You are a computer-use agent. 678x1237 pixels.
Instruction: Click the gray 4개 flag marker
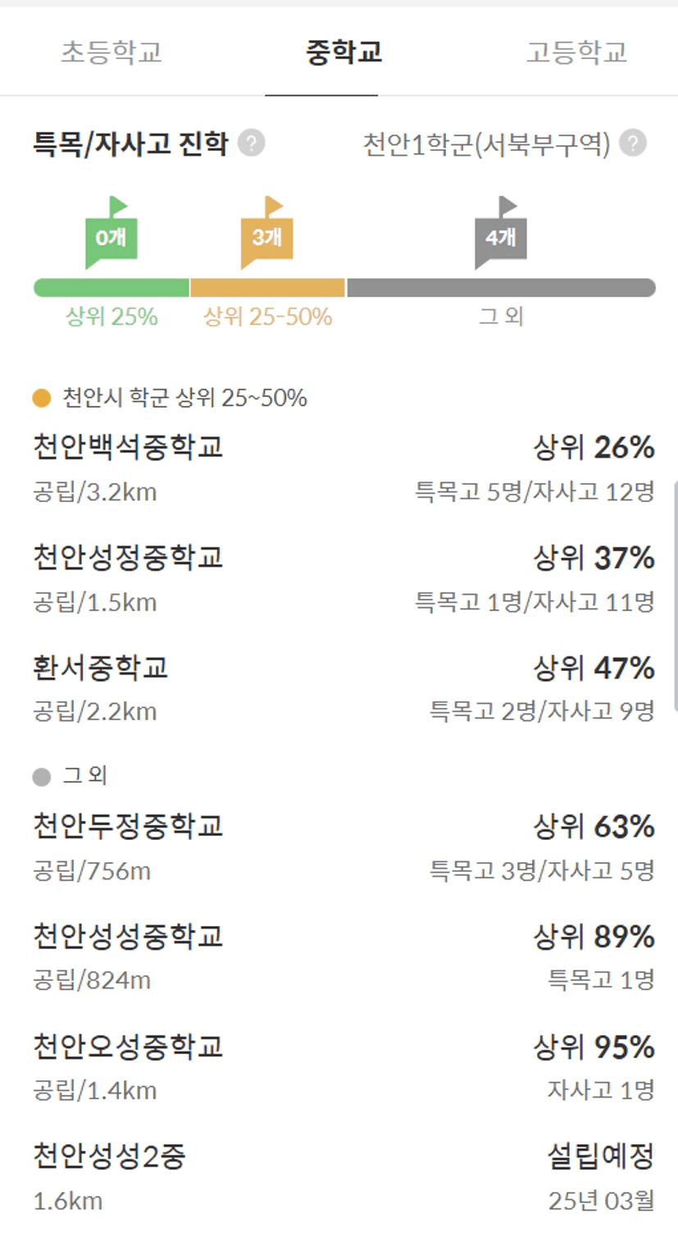point(500,237)
